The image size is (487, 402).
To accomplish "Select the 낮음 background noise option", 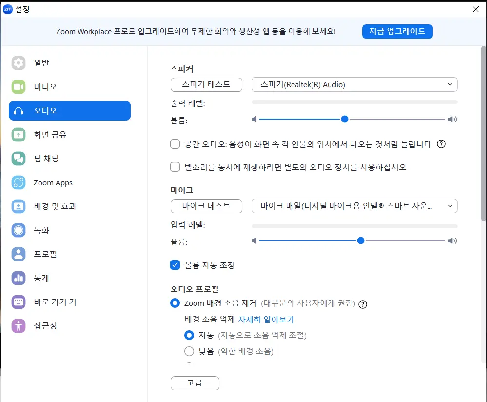I will pyautogui.click(x=190, y=351).
